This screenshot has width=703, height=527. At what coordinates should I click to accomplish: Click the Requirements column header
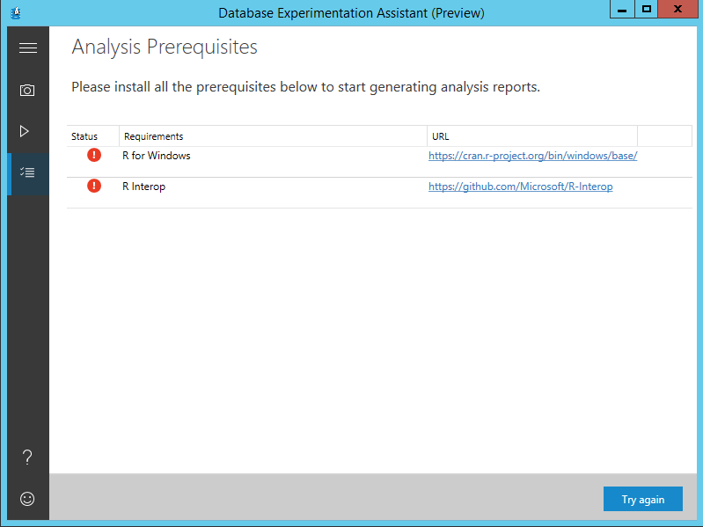point(154,136)
